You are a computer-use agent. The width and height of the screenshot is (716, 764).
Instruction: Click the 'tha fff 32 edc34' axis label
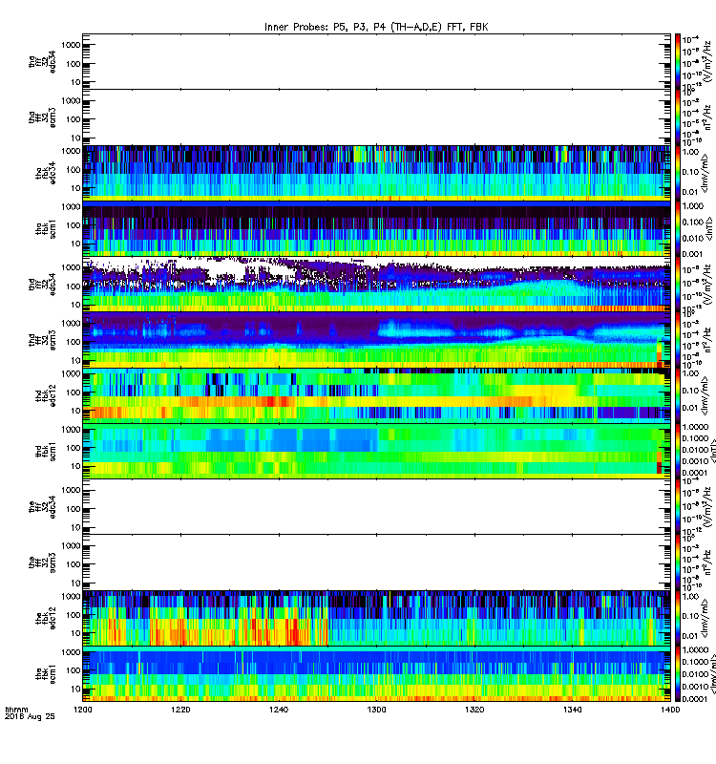(x=42, y=61)
